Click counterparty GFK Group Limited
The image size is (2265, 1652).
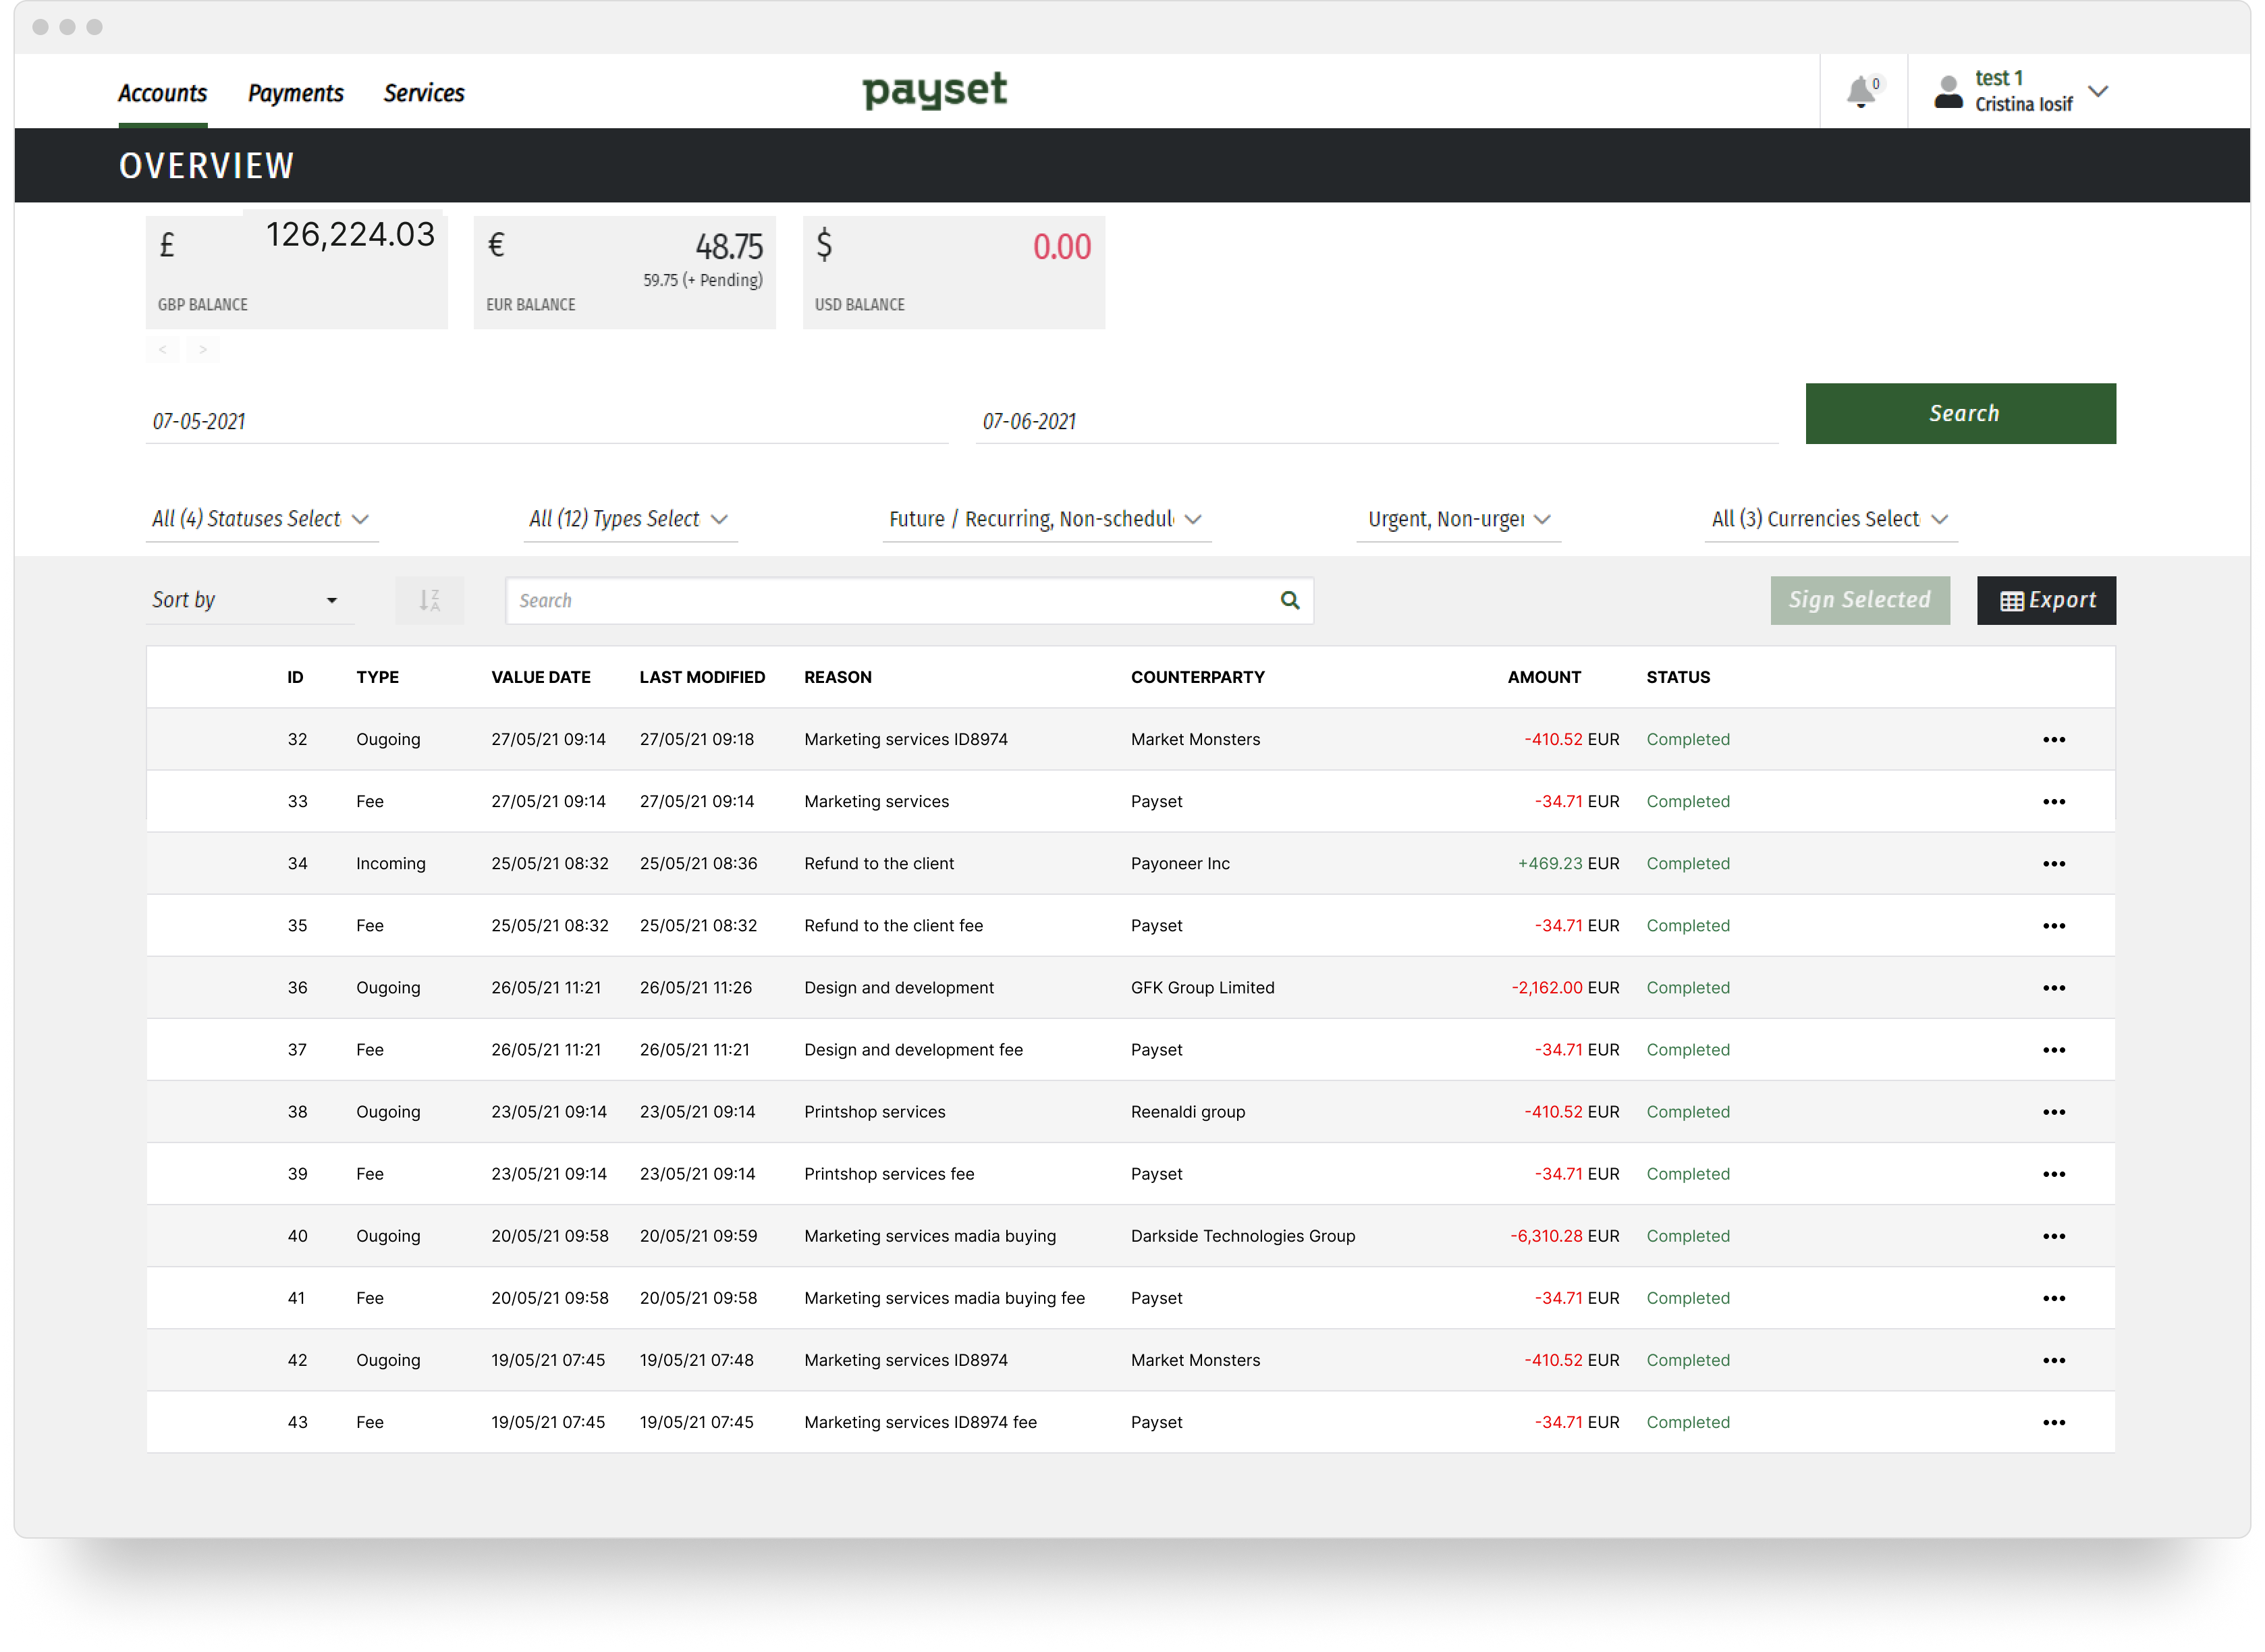1202,987
